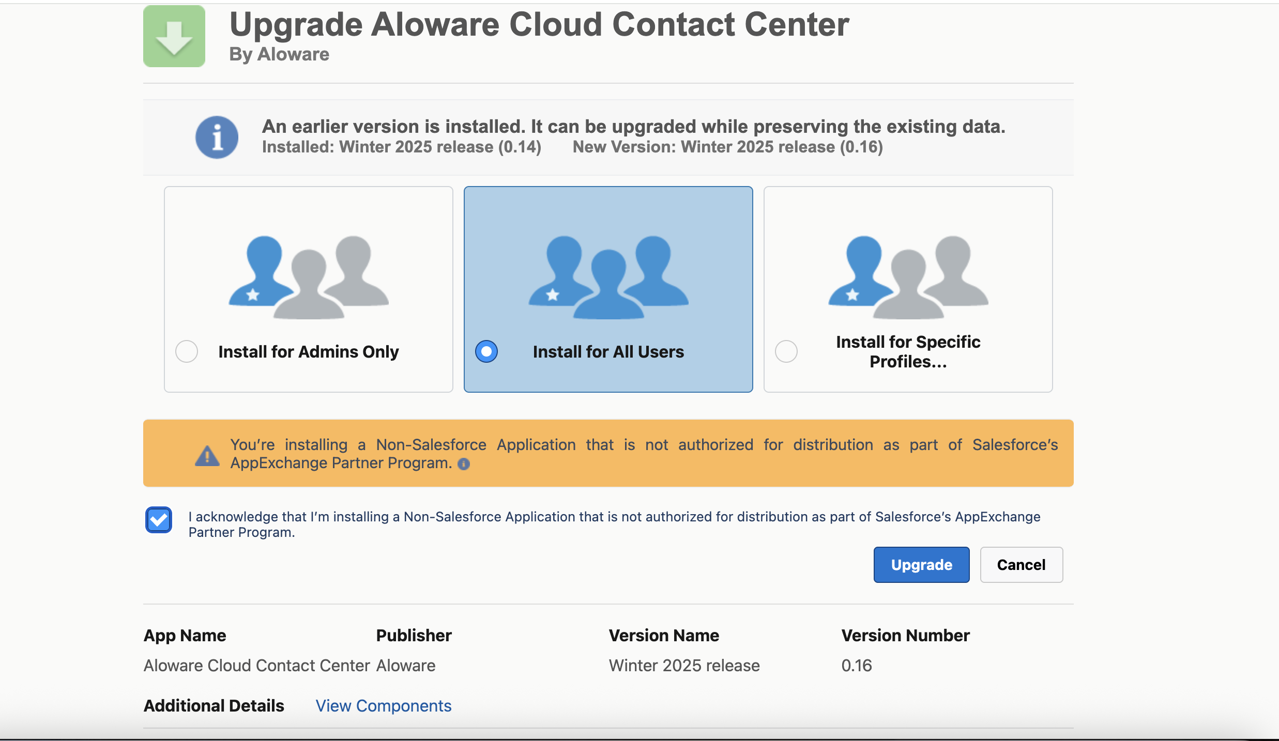Image resolution: width=1279 pixels, height=741 pixels.
Task: Click the Installed: Winter 2025 release (0.14) text
Action: [402, 147]
